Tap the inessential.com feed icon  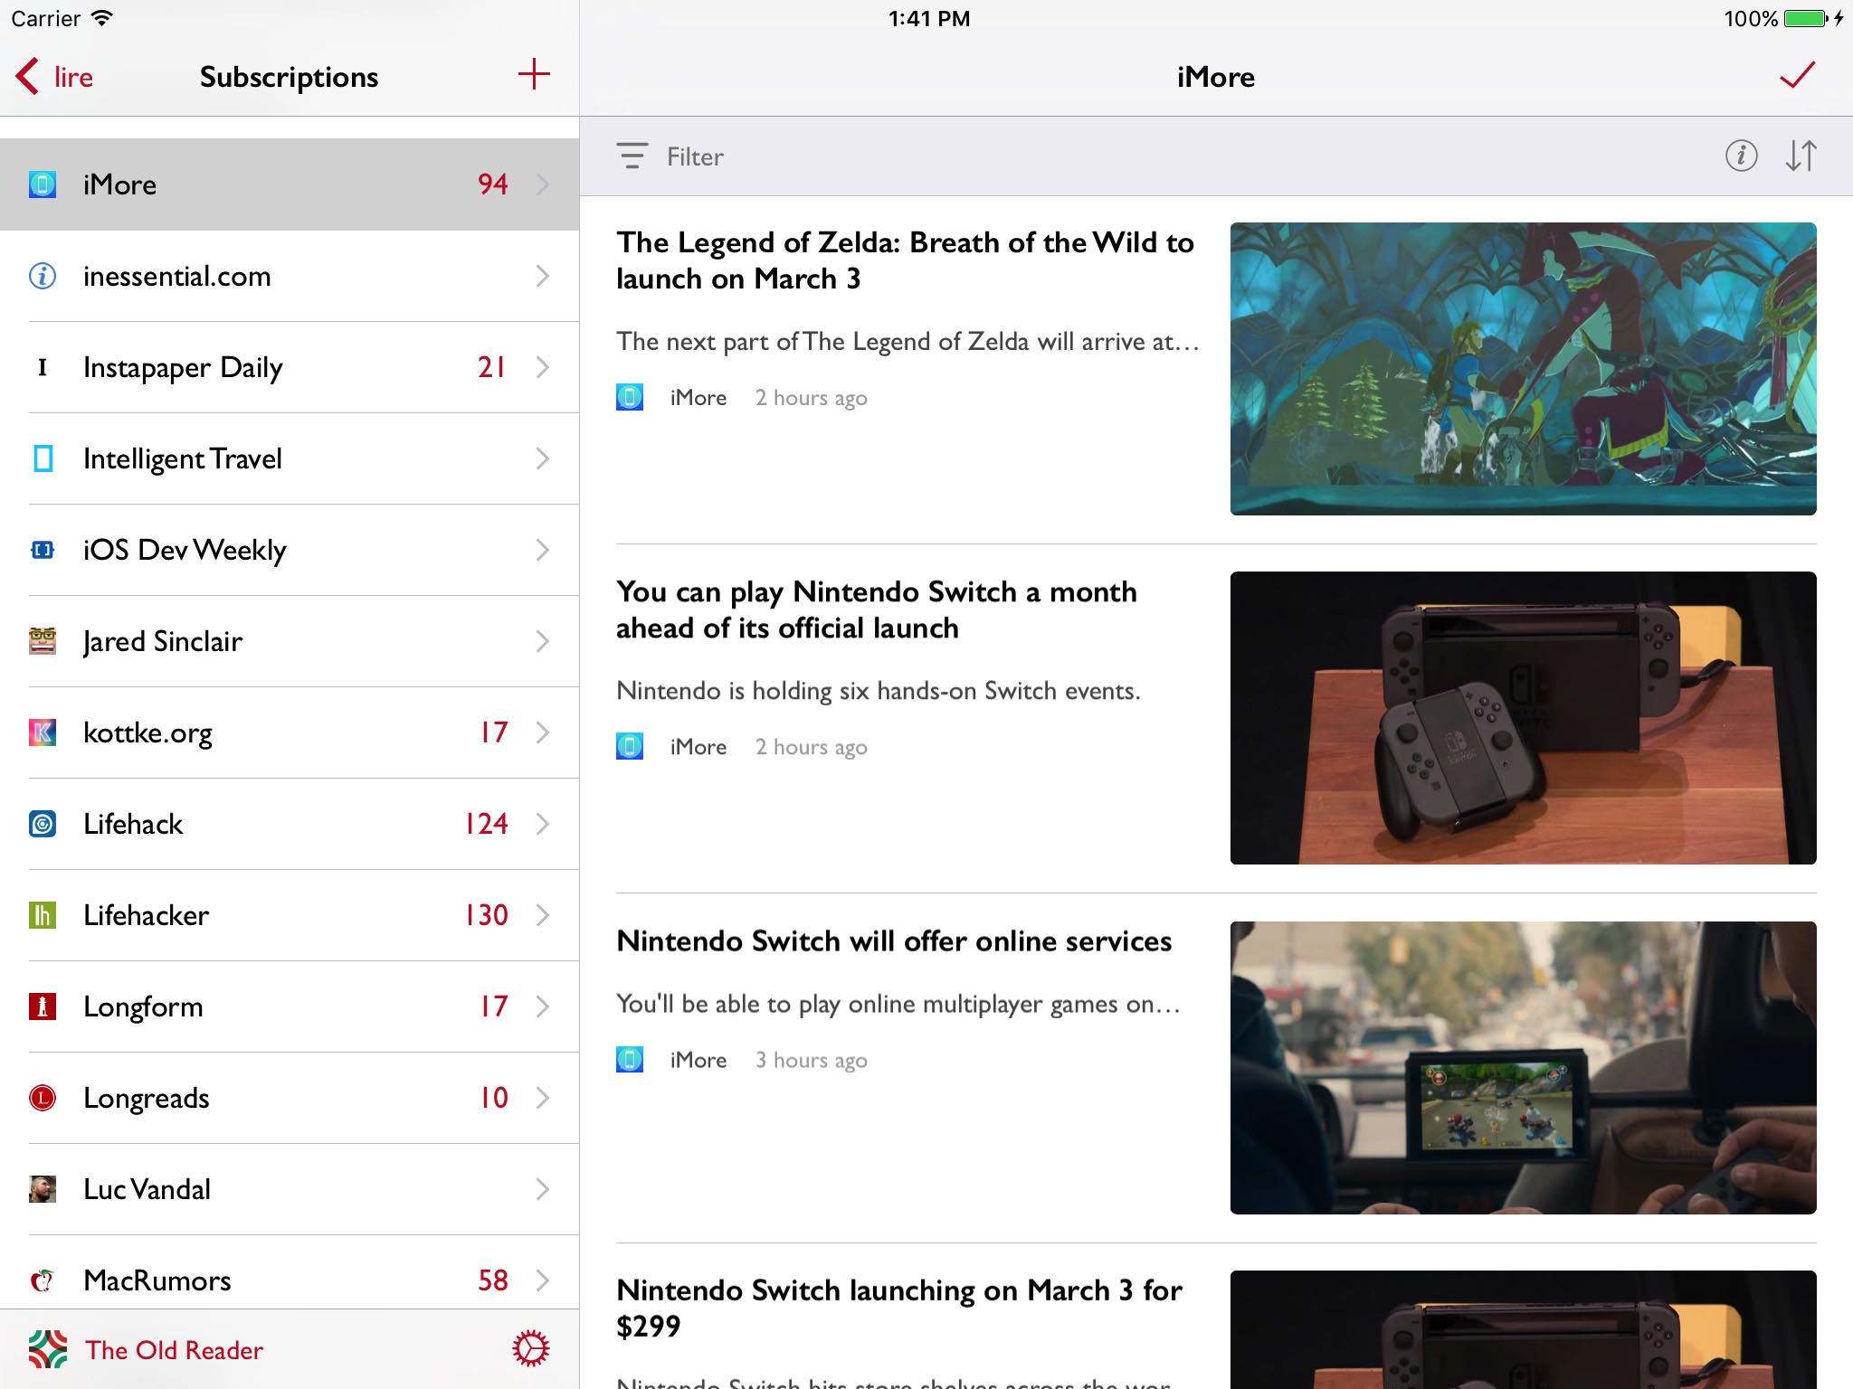point(43,276)
